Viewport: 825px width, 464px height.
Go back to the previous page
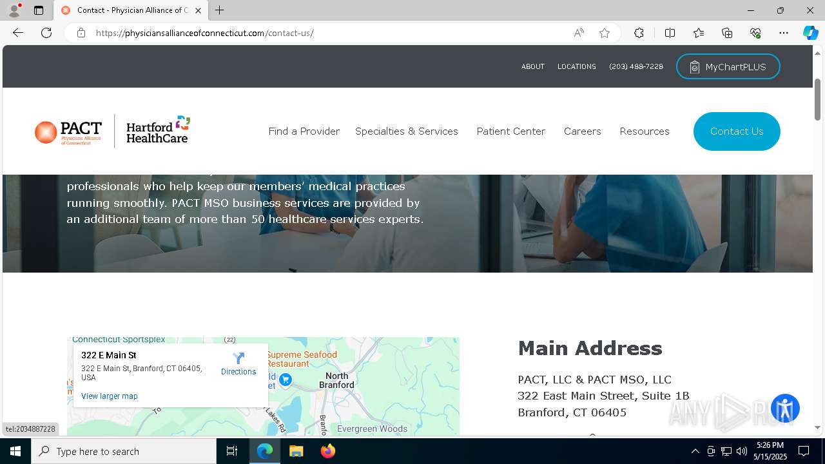18,33
